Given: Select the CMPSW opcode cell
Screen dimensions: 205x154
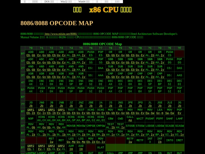Looking at the screenshot, I should click(x=101, y=126).
